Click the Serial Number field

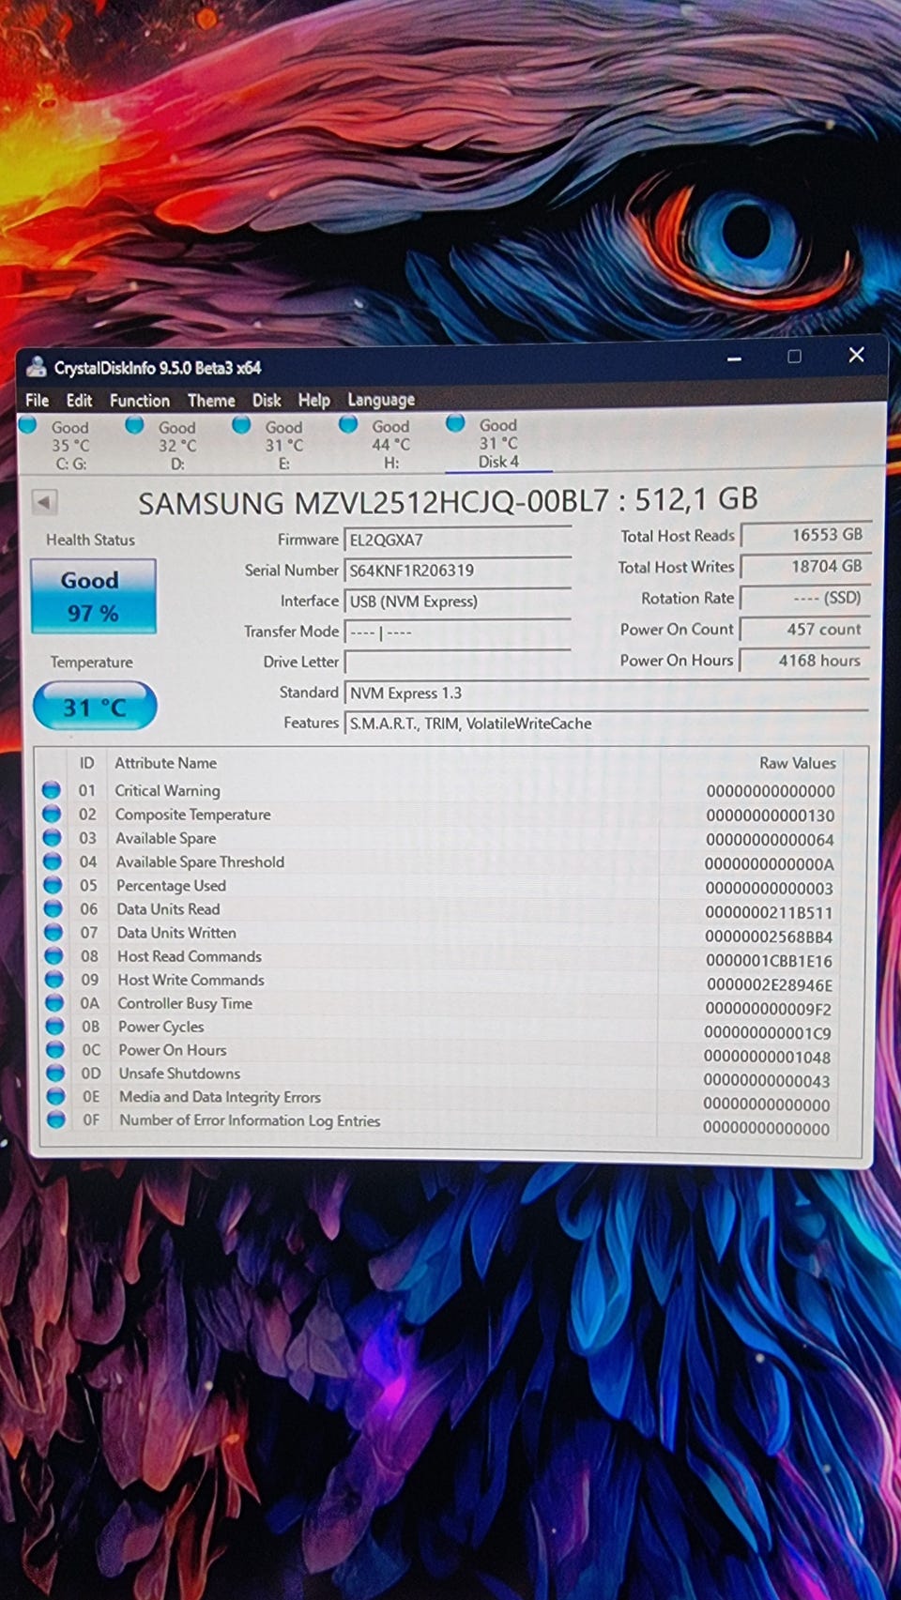(458, 571)
